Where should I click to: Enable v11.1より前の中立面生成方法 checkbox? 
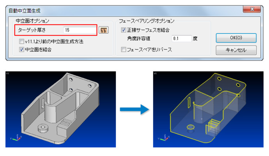tap(21, 41)
